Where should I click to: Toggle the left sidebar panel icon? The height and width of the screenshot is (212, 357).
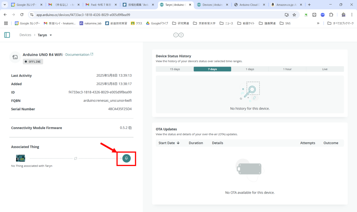point(7,35)
